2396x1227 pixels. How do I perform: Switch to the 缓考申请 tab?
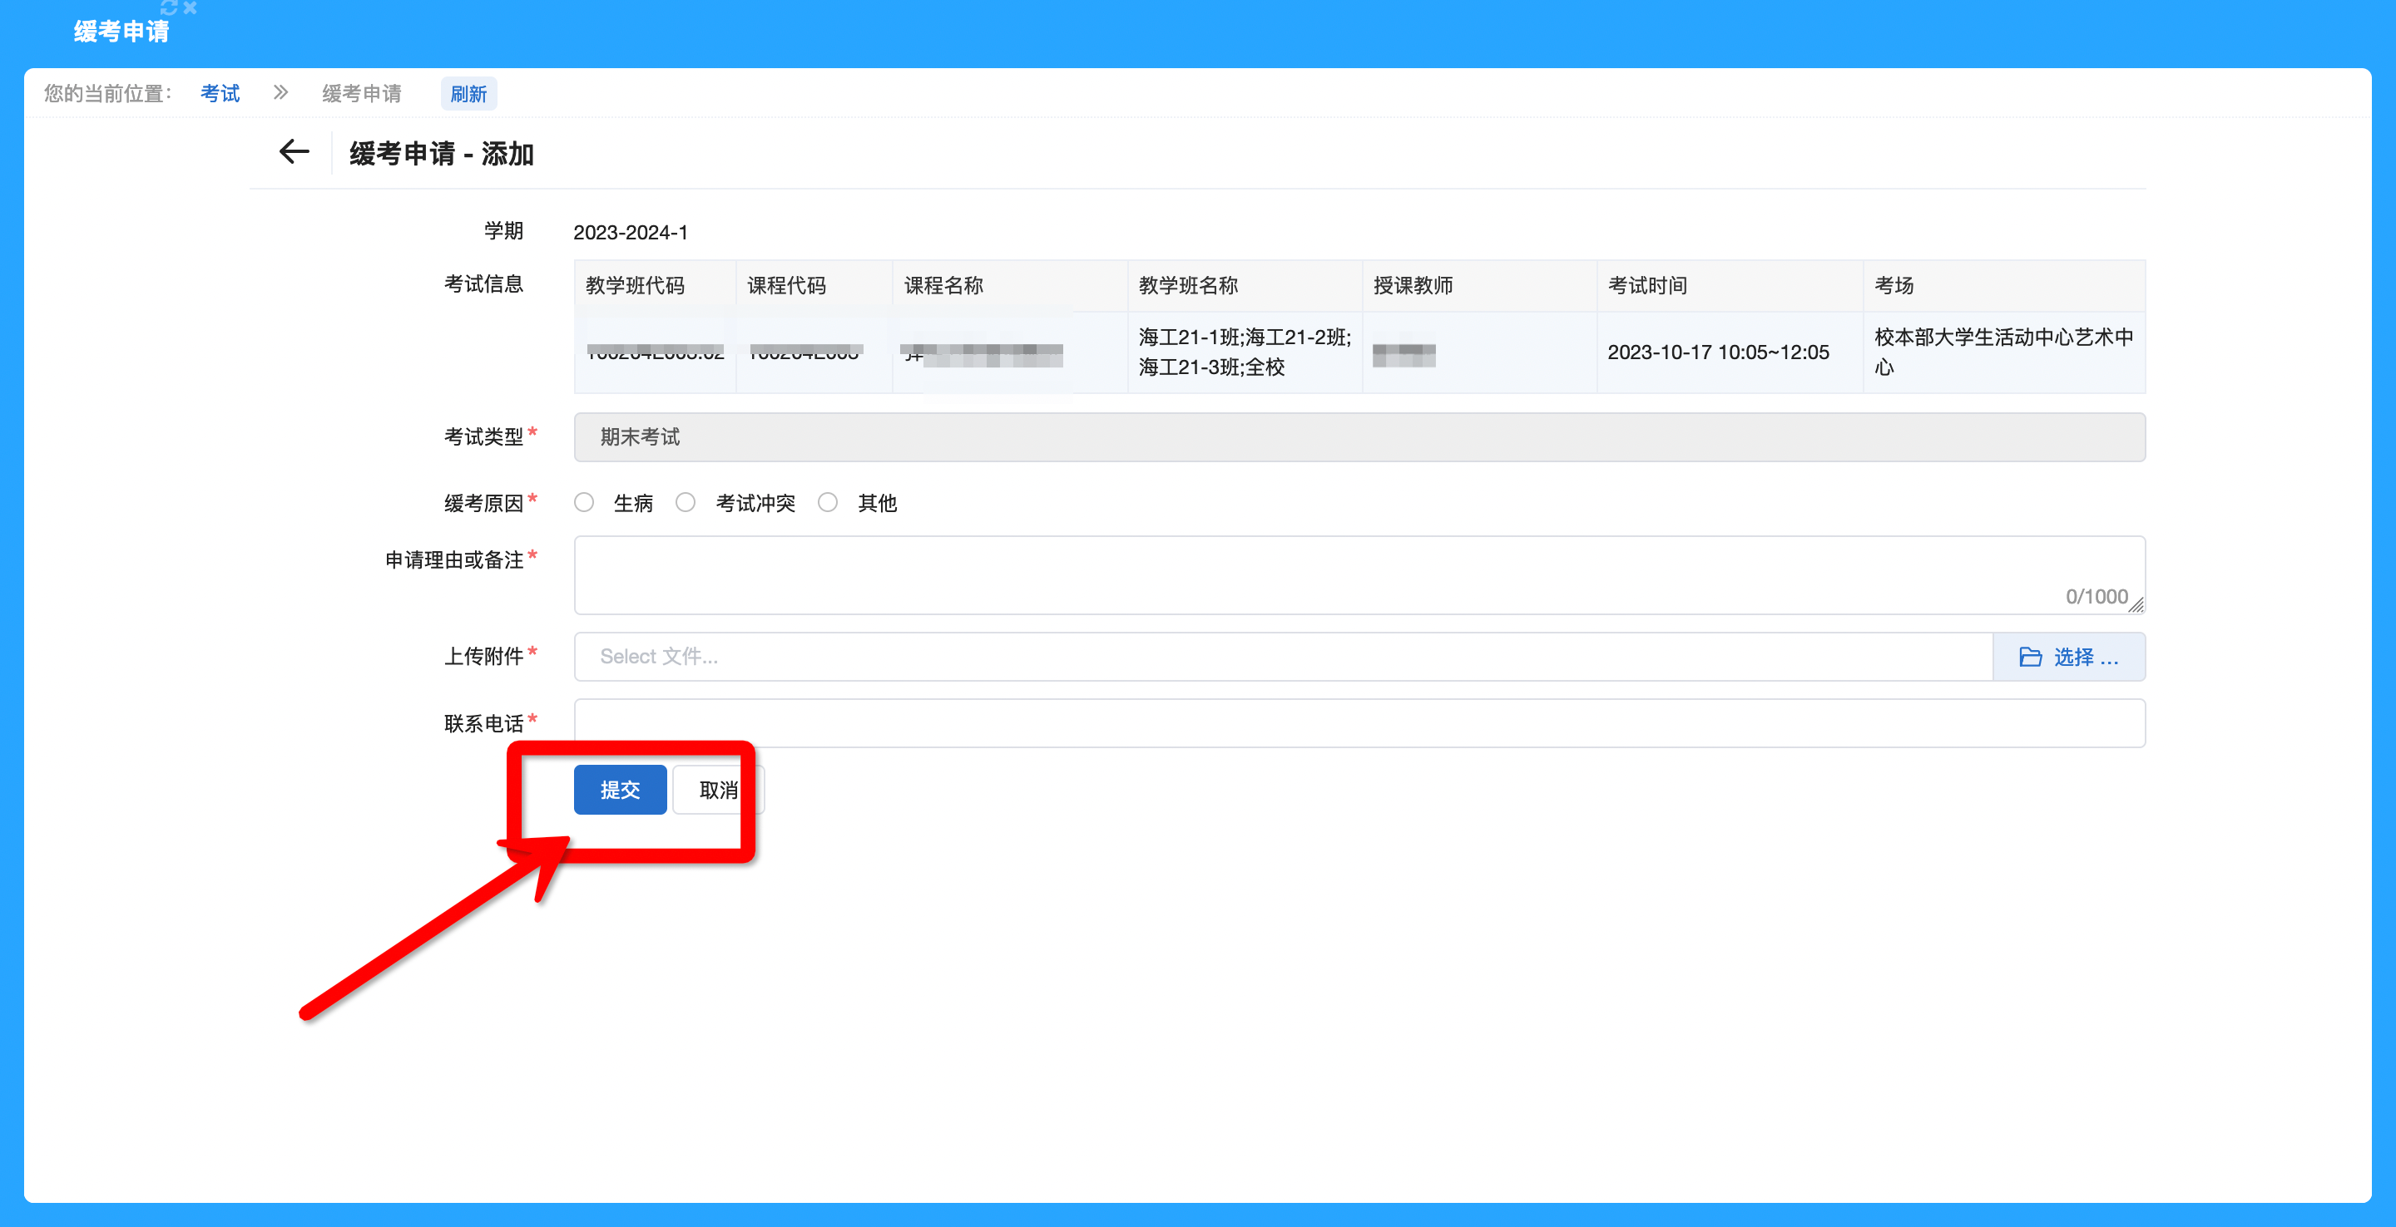coord(121,32)
